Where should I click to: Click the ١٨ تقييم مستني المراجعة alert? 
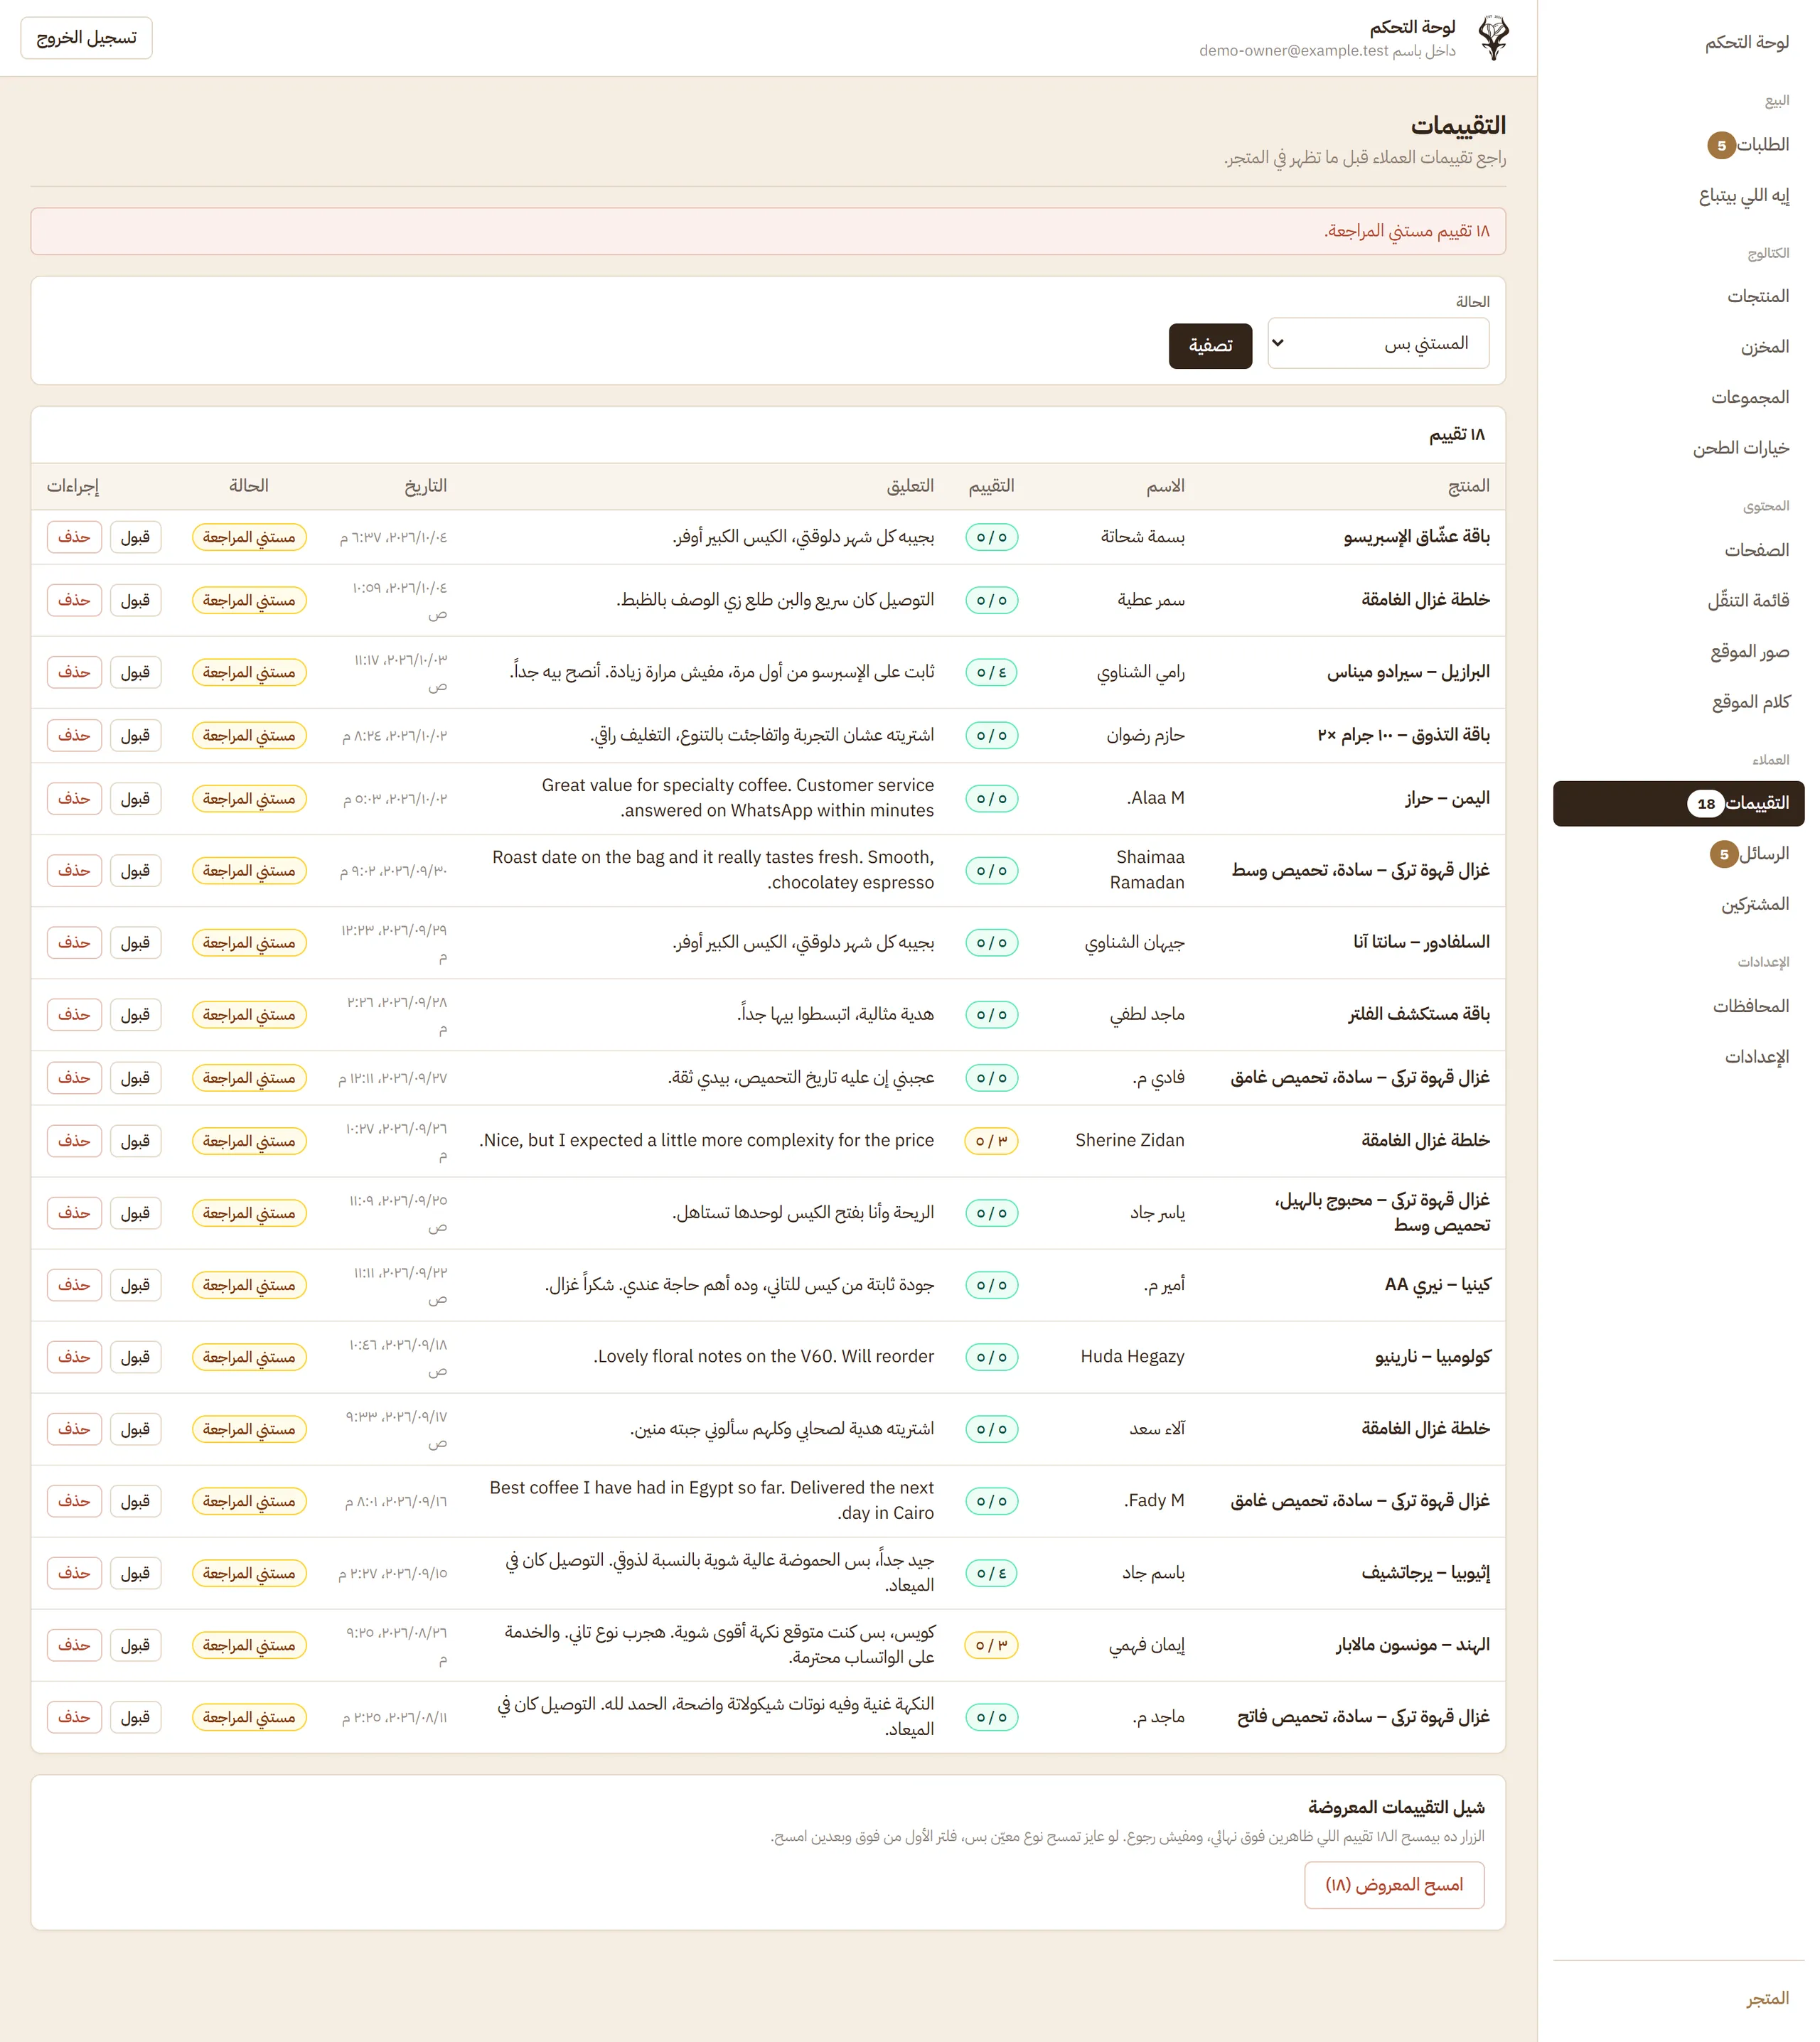pos(768,231)
